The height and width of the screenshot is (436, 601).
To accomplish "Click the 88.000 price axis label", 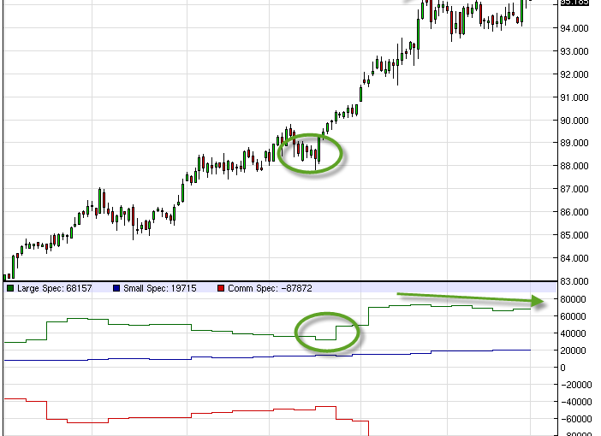I will click(574, 166).
